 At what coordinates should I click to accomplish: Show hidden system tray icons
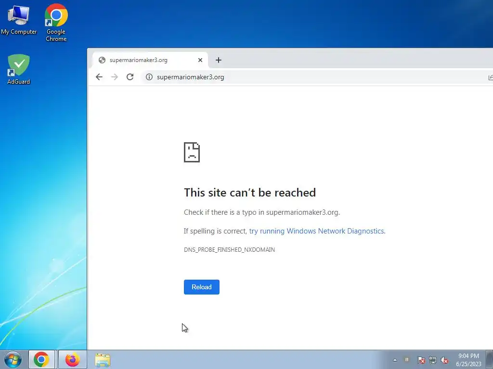(395, 360)
